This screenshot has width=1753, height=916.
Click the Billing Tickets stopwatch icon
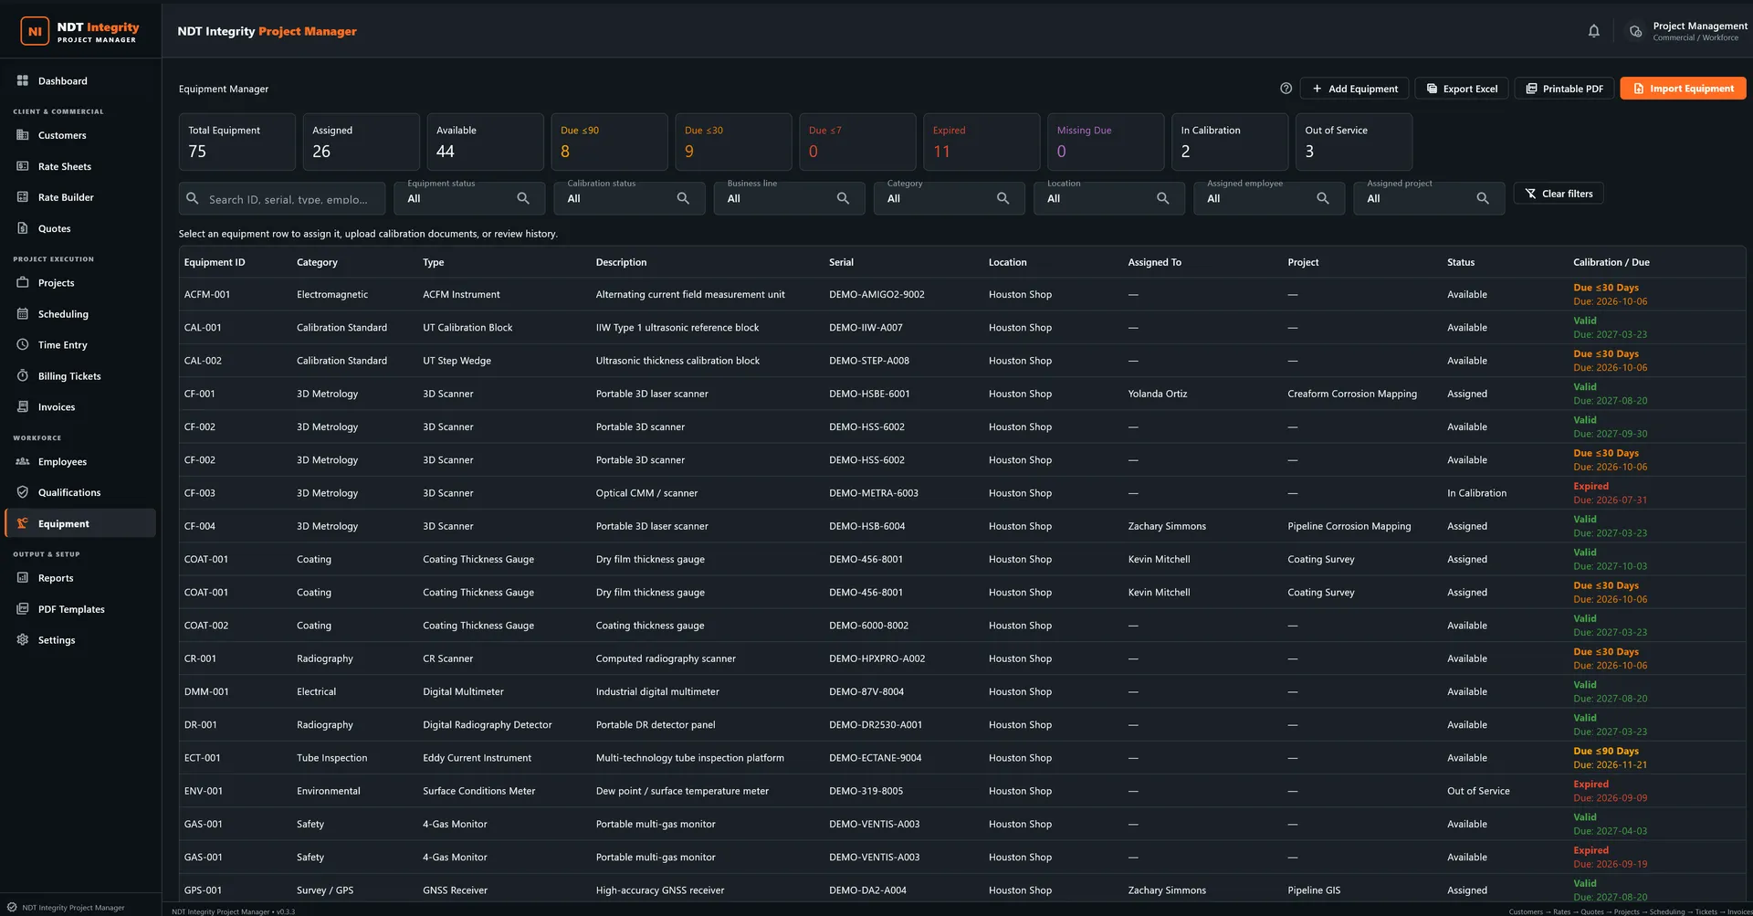click(x=23, y=375)
